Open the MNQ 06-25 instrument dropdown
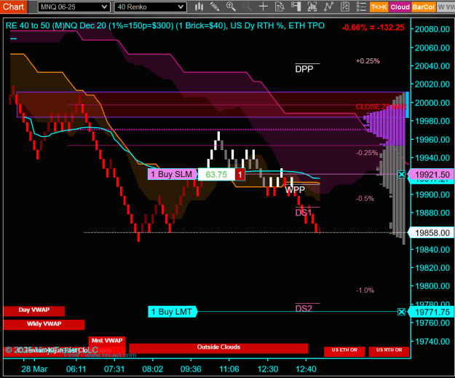This screenshot has width=455, height=378. tap(74, 7)
